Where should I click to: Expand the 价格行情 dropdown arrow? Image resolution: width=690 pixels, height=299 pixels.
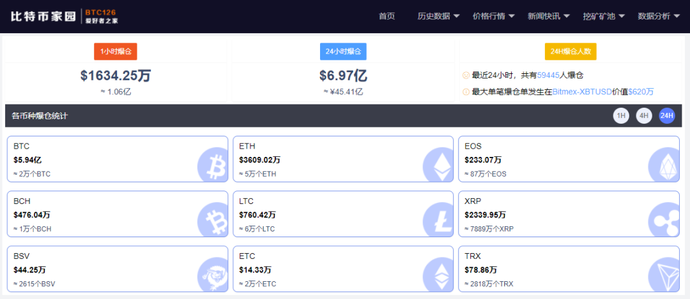coord(511,16)
